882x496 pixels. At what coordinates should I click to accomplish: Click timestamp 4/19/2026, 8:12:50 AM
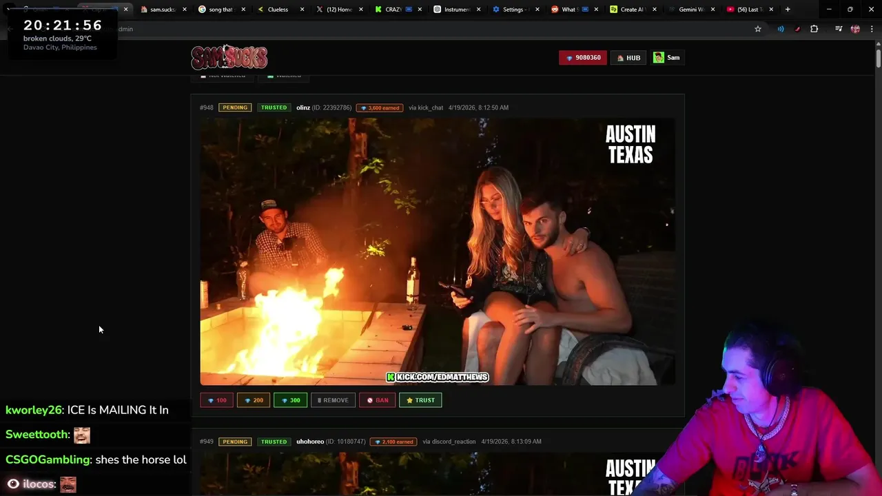pos(478,107)
